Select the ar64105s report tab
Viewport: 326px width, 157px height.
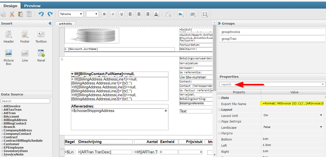click(x=65, y=24)
